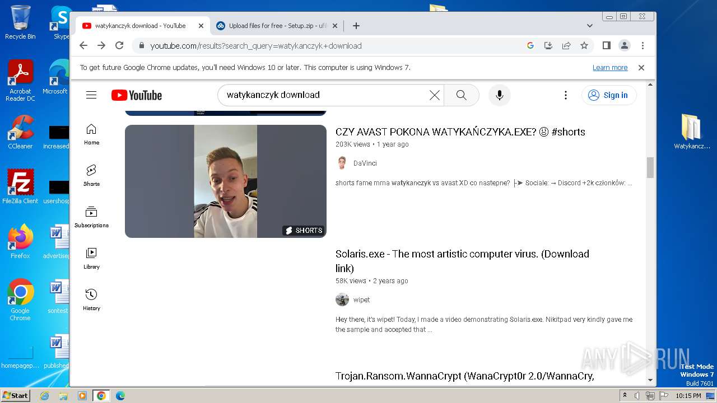Click the 10:15 PM taskbar clock
This screenshot has width=717, height=403.
coord(688,396)
